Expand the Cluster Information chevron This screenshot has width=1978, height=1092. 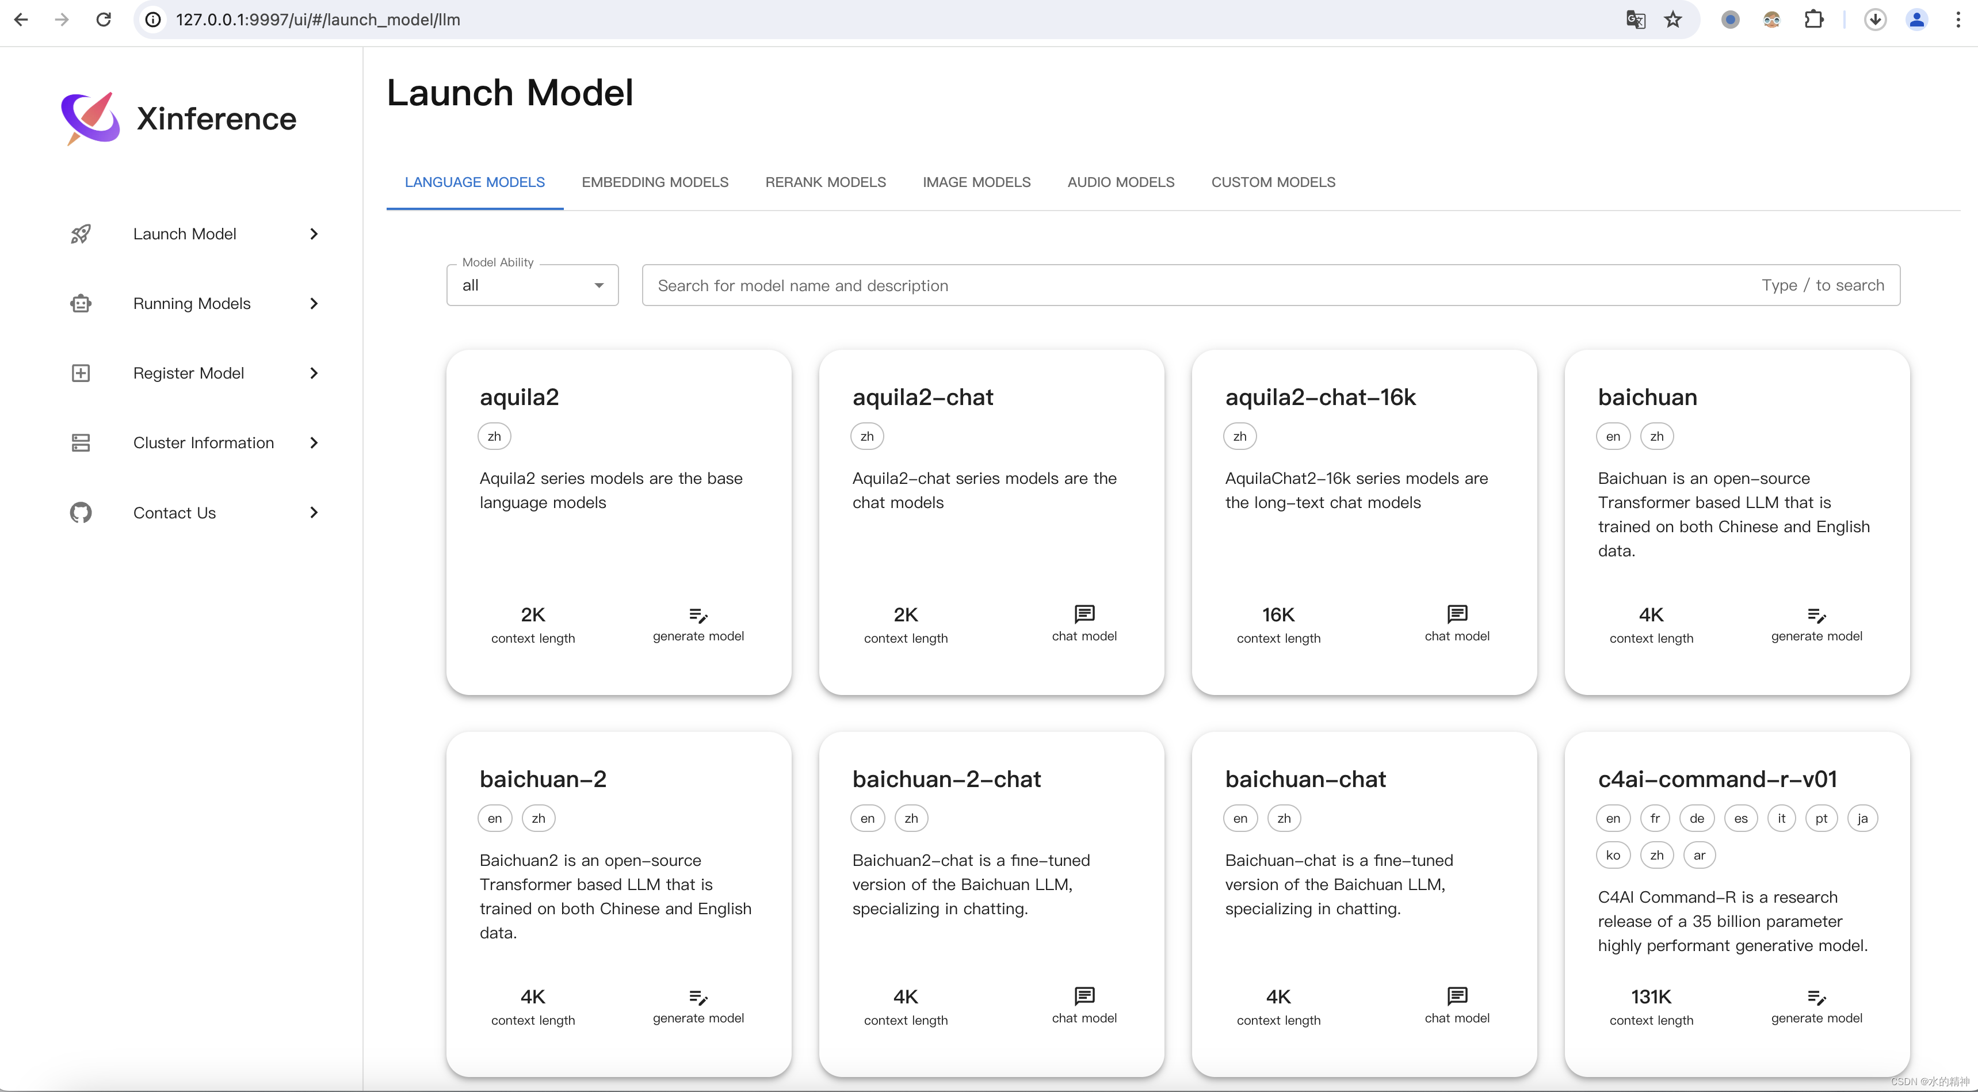314,442
